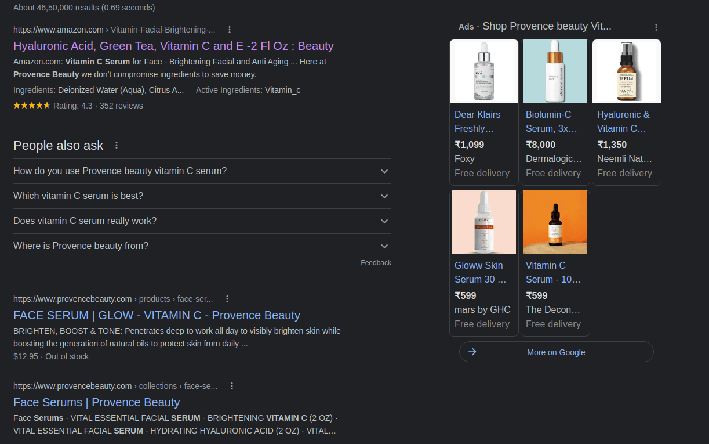Open Gloww Skin Serum 30 product link

(x=480, y=272)
